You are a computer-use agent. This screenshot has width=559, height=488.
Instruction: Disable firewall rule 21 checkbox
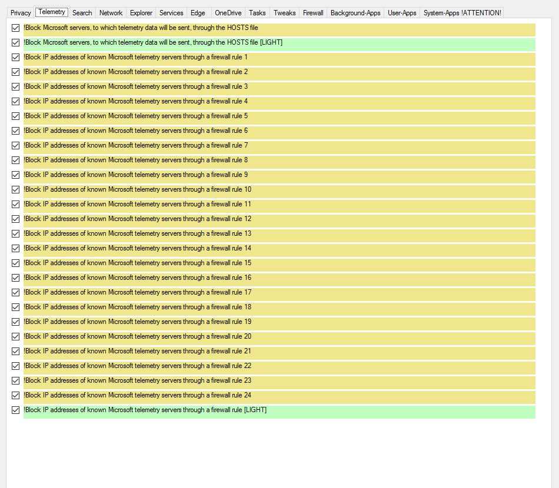click(x=15, y=351)
